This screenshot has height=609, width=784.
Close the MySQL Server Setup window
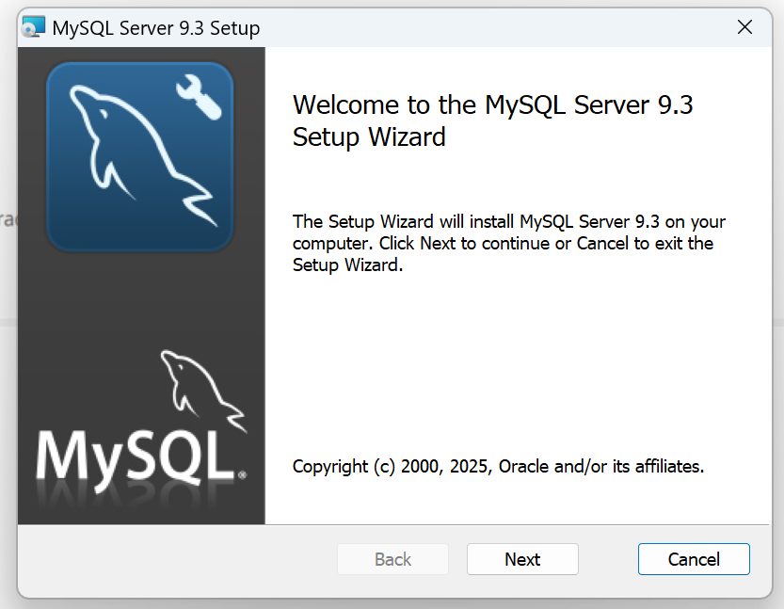click(744, 27)
